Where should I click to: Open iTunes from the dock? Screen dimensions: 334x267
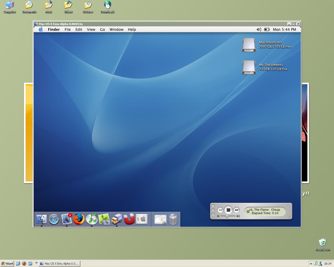(92, 219)
